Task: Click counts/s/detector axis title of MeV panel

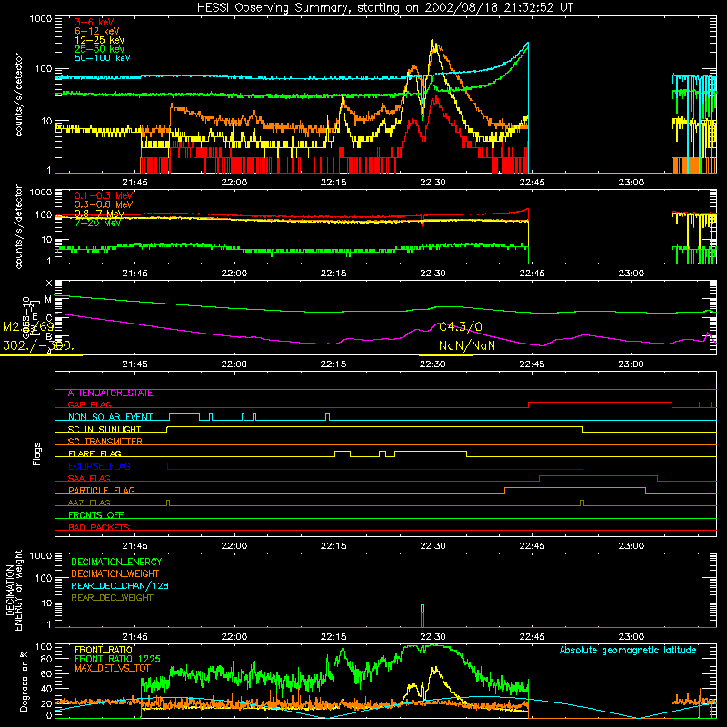Action: point(18,227)
